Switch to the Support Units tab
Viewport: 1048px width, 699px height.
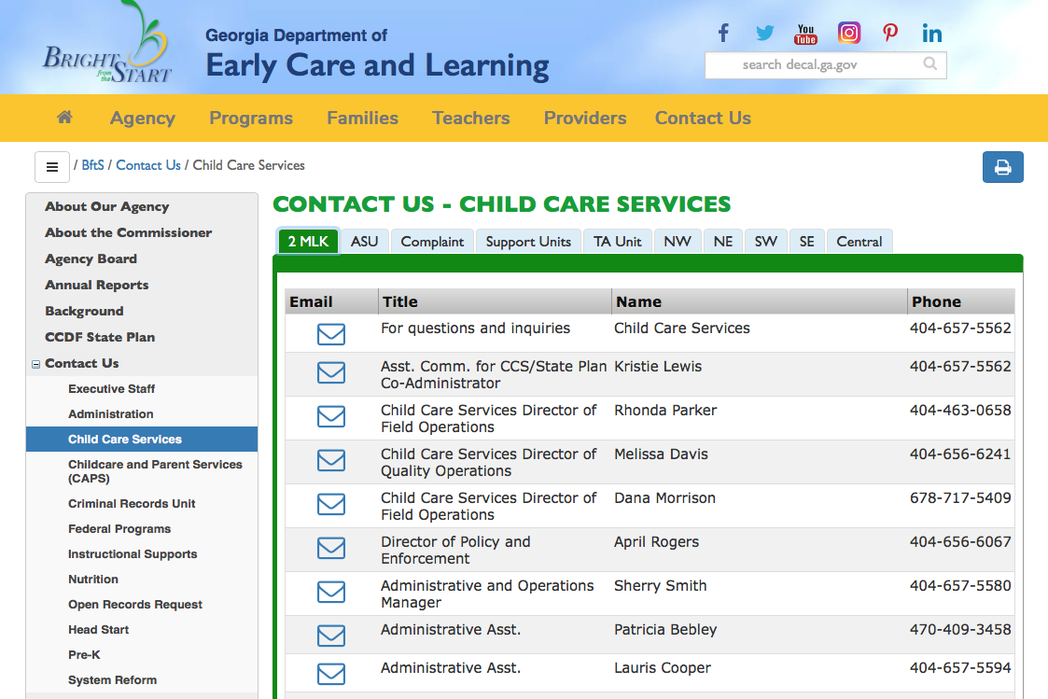click(529, 241)
